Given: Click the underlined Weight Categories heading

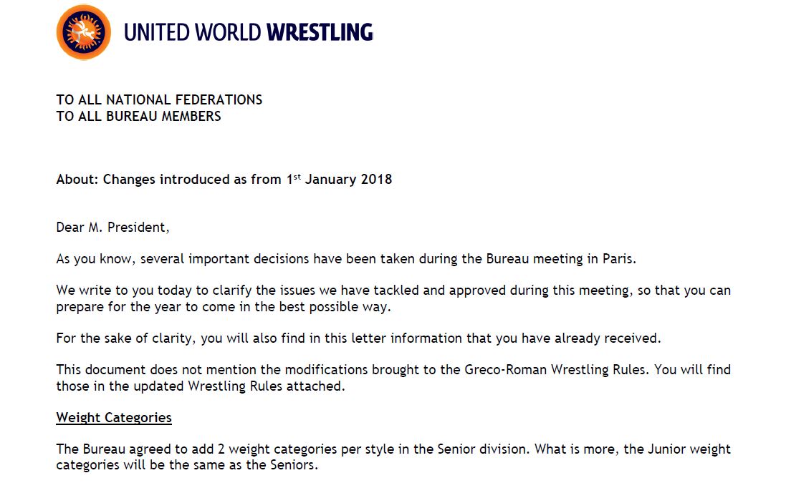Looking at the screenshot, I should [114, 418].
